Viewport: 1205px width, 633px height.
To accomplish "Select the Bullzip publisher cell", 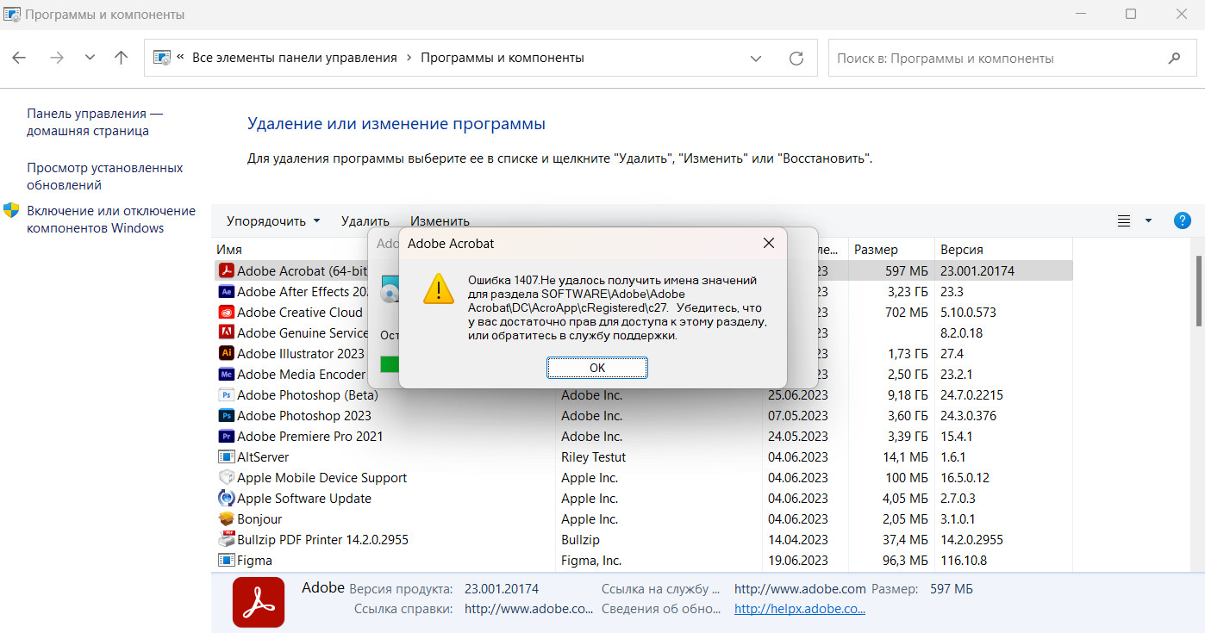I will coord(580,540).
